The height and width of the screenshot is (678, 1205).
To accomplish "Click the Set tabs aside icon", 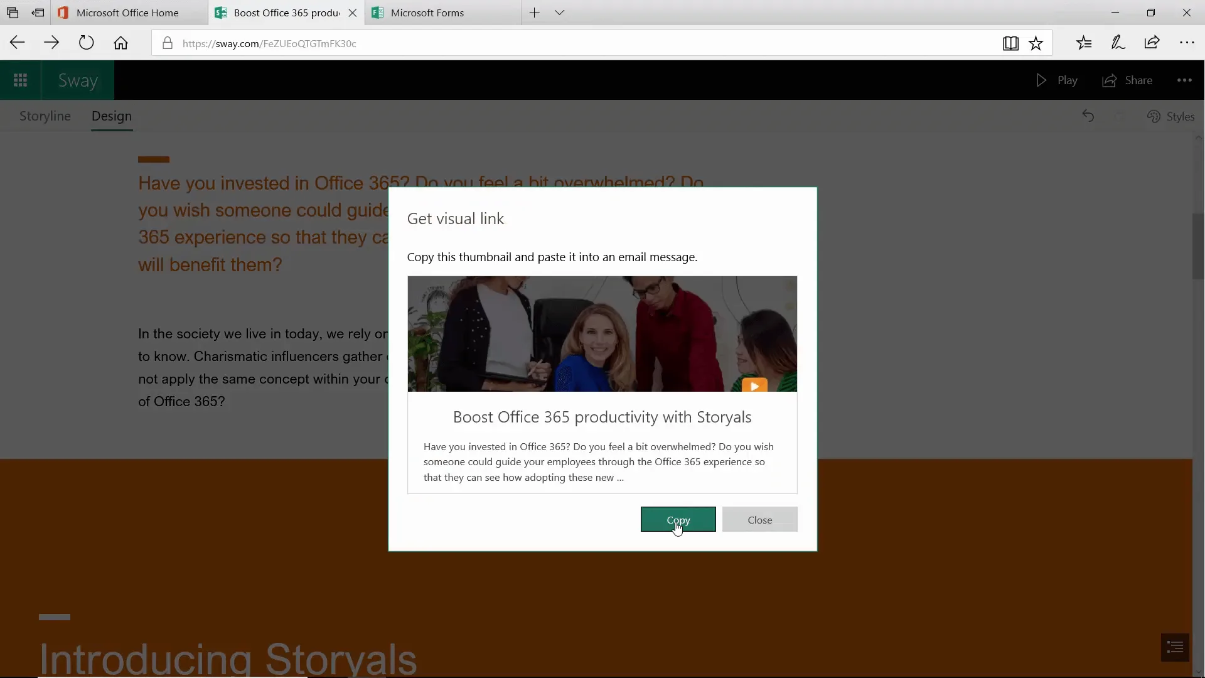I will tap(38, 13).
